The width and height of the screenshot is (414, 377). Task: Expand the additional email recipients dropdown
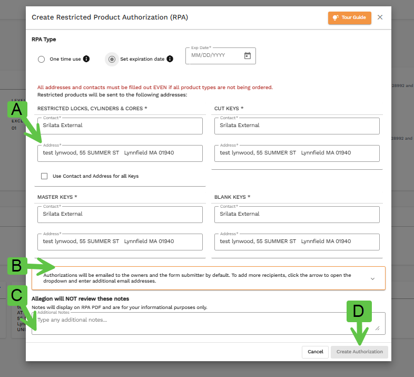point(372,278)
